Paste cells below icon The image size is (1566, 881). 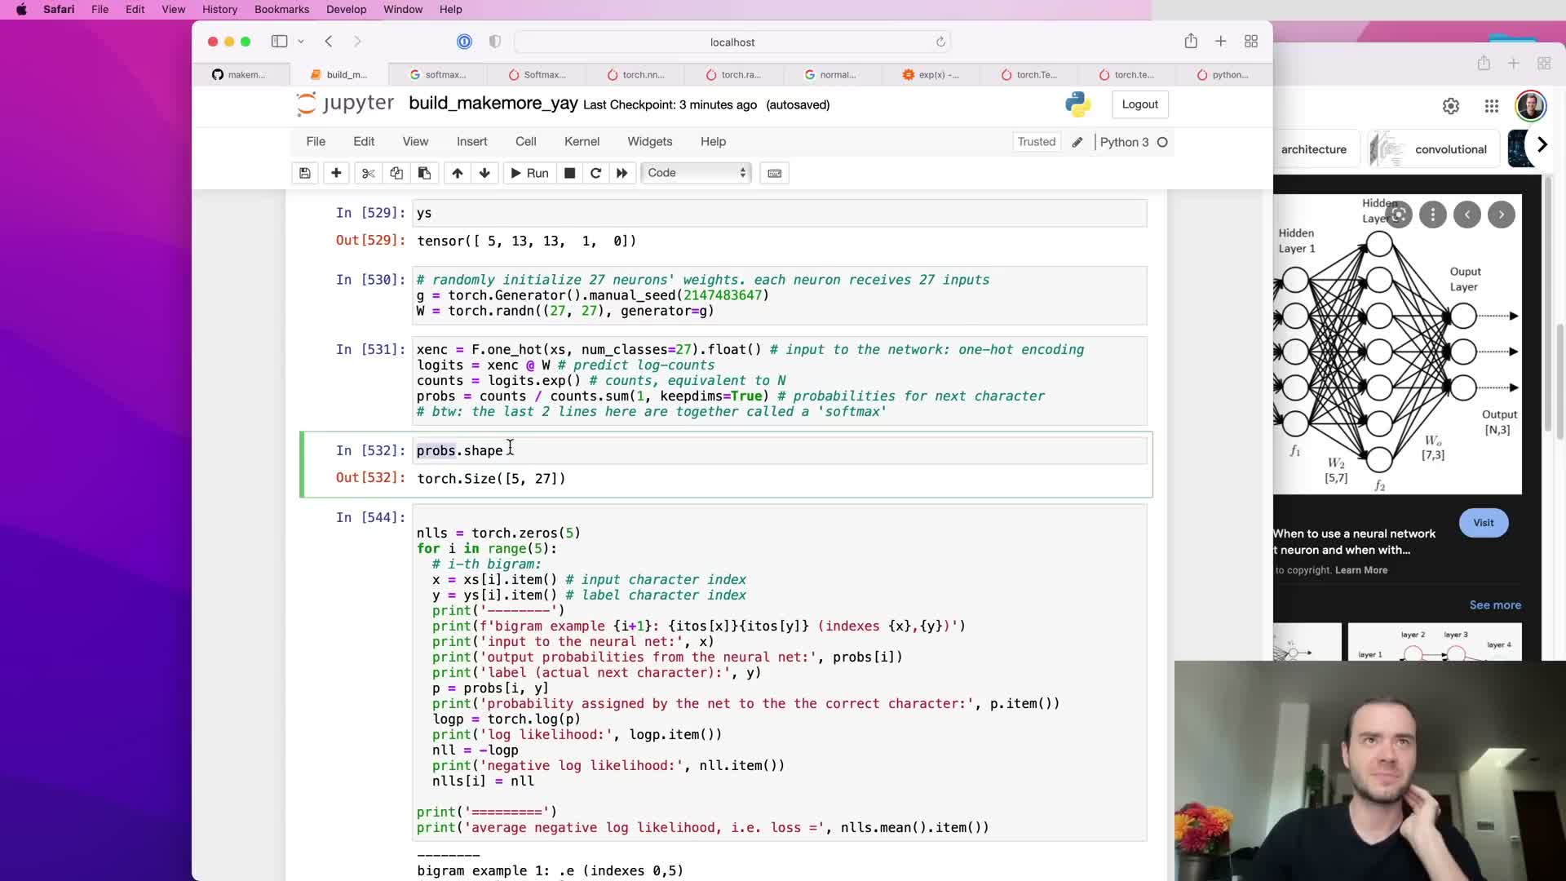[424, 173]
